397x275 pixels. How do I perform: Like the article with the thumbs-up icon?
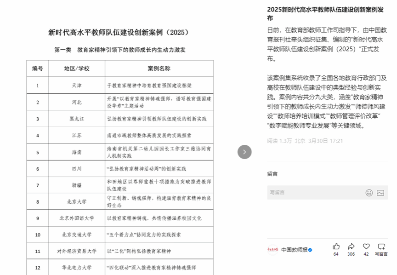click(x=336, y=246)
